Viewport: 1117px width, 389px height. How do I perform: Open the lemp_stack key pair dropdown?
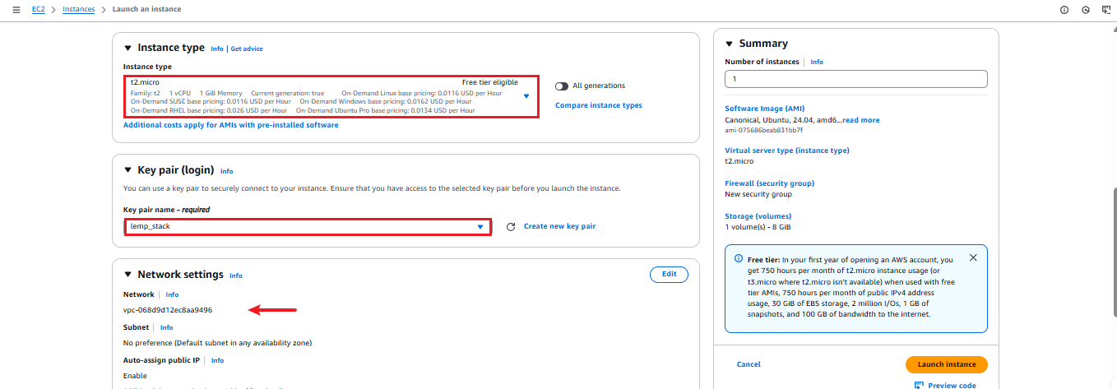[308, 226]
